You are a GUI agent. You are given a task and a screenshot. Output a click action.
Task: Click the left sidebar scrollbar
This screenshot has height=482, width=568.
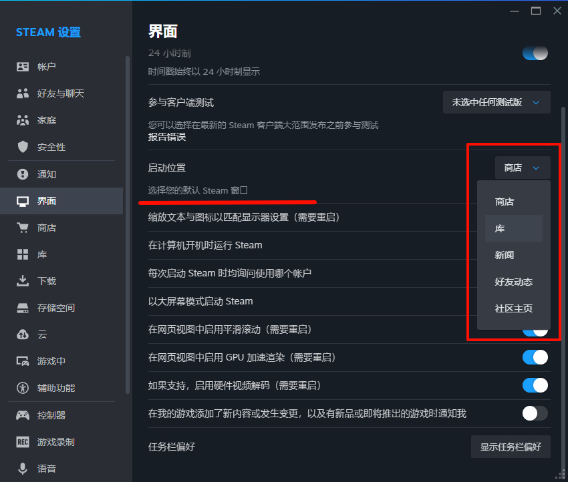point(127,224)
